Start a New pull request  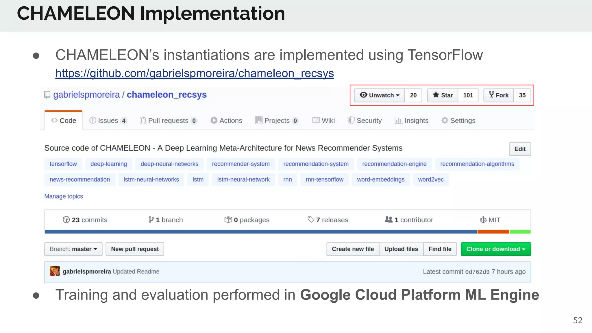[x=135, y=249]
